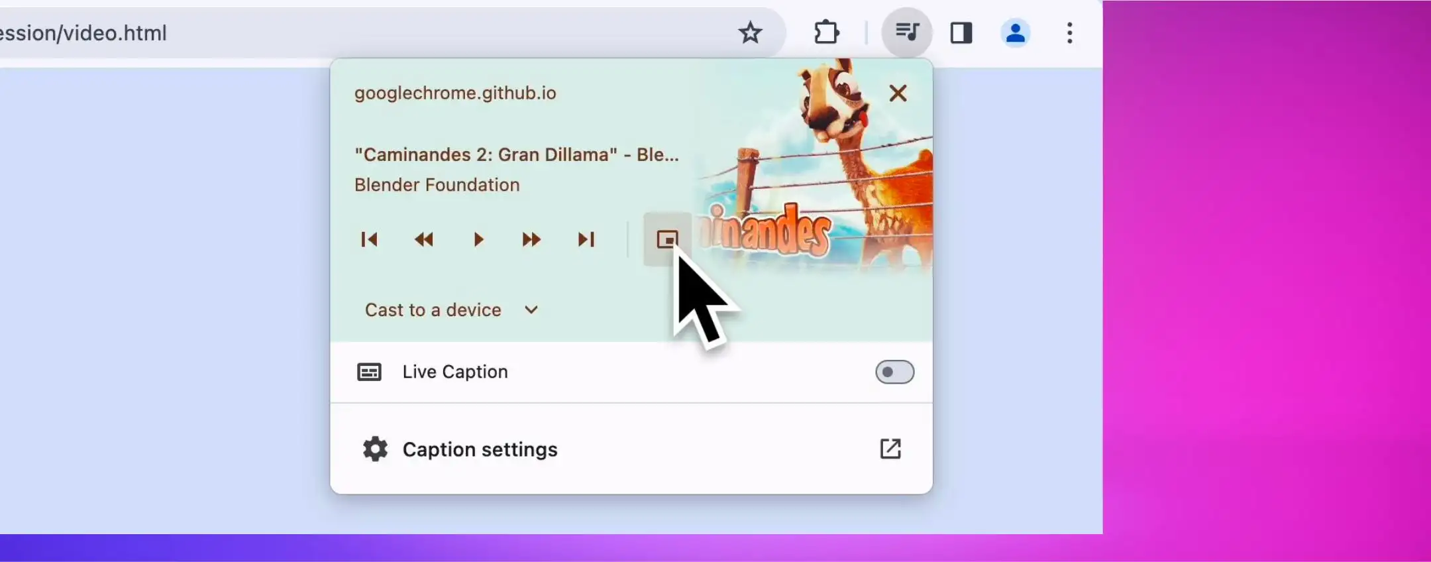
Task: Click the "Caminandes 2: Gran Dillama" title
Action: click(x=516, y=154)
